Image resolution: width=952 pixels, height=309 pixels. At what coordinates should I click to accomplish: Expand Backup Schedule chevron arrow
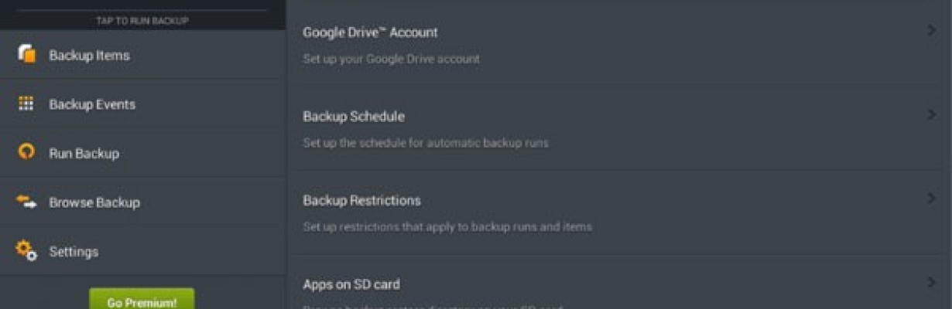932,115
